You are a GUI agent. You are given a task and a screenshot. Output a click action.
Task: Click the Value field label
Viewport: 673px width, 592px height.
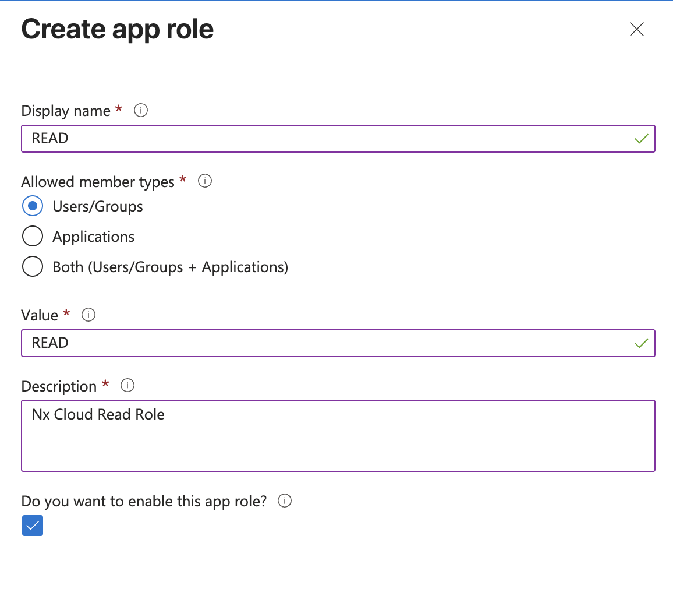(x=40, y=315)
